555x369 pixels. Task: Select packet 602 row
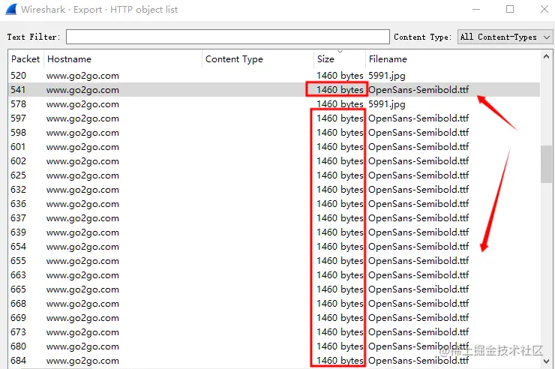click(274, 161)
